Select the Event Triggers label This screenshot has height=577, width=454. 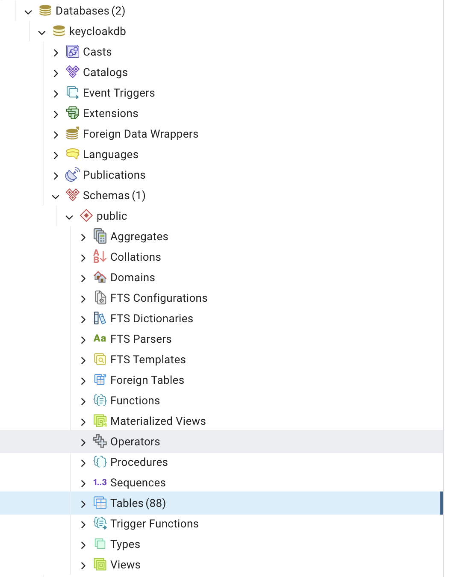[118, 93]
